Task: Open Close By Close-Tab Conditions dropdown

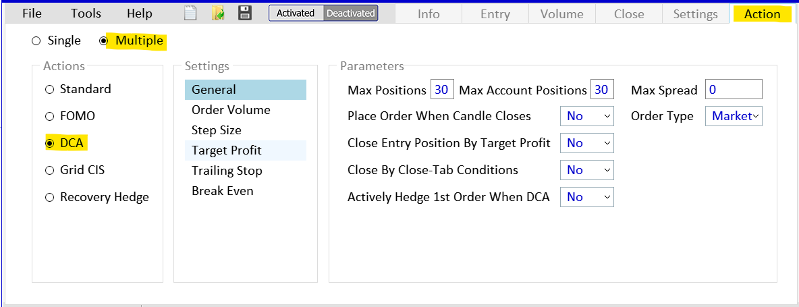Action: pyautogui.click(x=586, y=170)
